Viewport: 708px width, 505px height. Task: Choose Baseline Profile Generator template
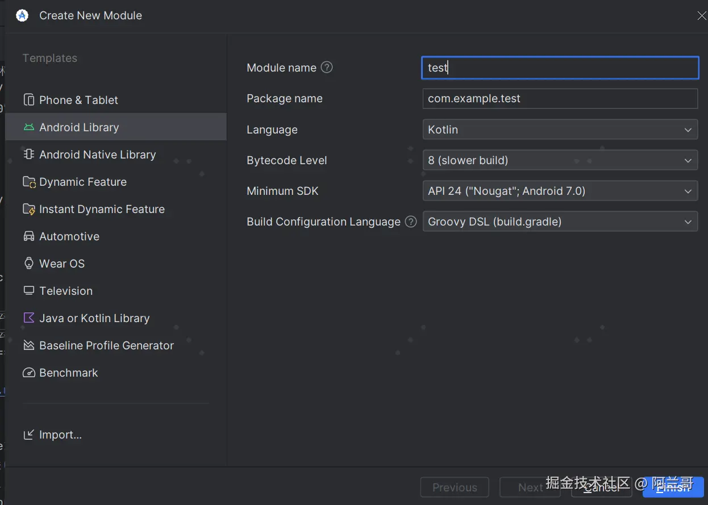pos(116,345)
